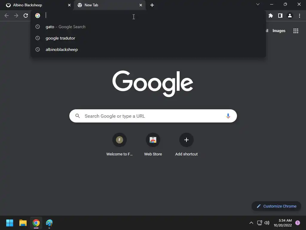
Task: Open the Paint app in taskbar
Action: [x=49, y=223]
